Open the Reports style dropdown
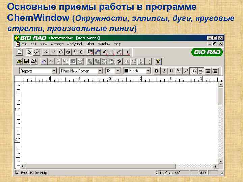This screenshot has height=182, width=243. coord(54,71)
